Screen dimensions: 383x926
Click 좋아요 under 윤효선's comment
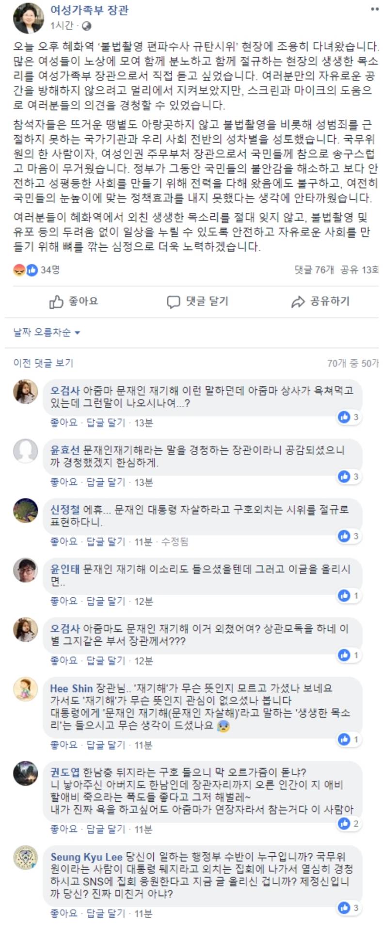click(x=64, y=482)
